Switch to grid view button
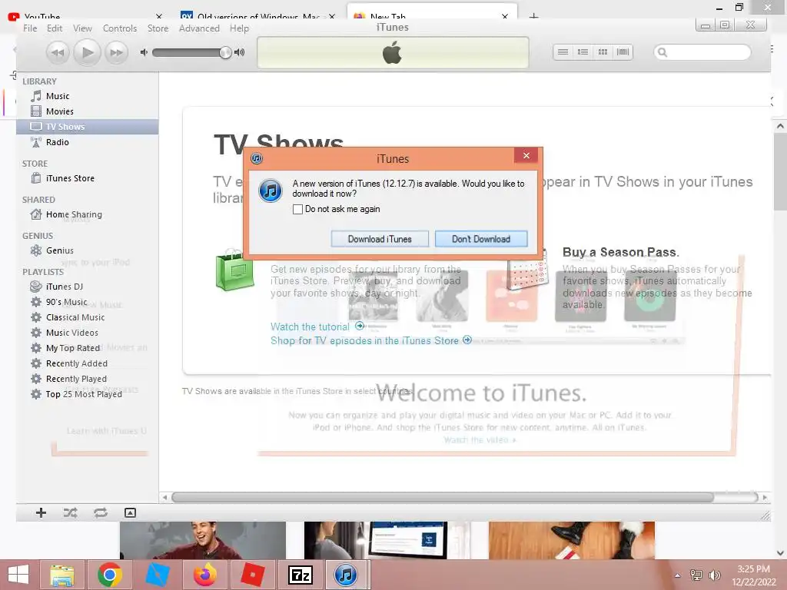 pyautogui.click(x=603, y=51)
